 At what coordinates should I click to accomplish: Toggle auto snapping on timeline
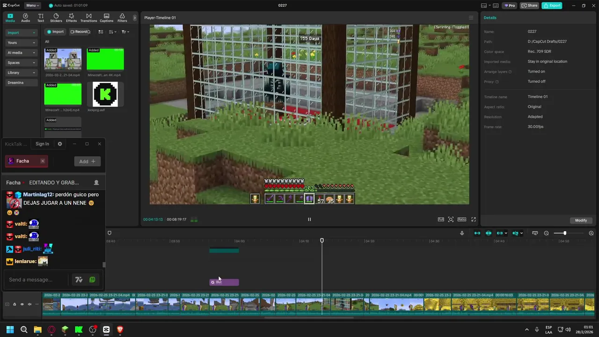pos(489,233)
